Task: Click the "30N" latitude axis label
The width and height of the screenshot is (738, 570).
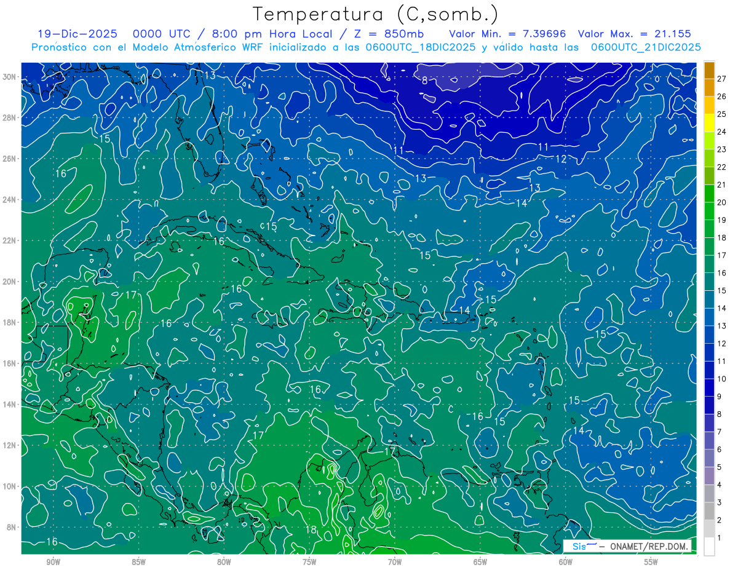Action: click(10, 77)
